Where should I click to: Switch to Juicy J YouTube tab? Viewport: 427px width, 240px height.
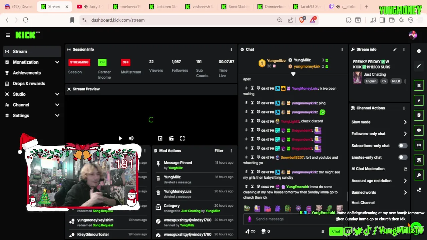(x=90, y=7)
